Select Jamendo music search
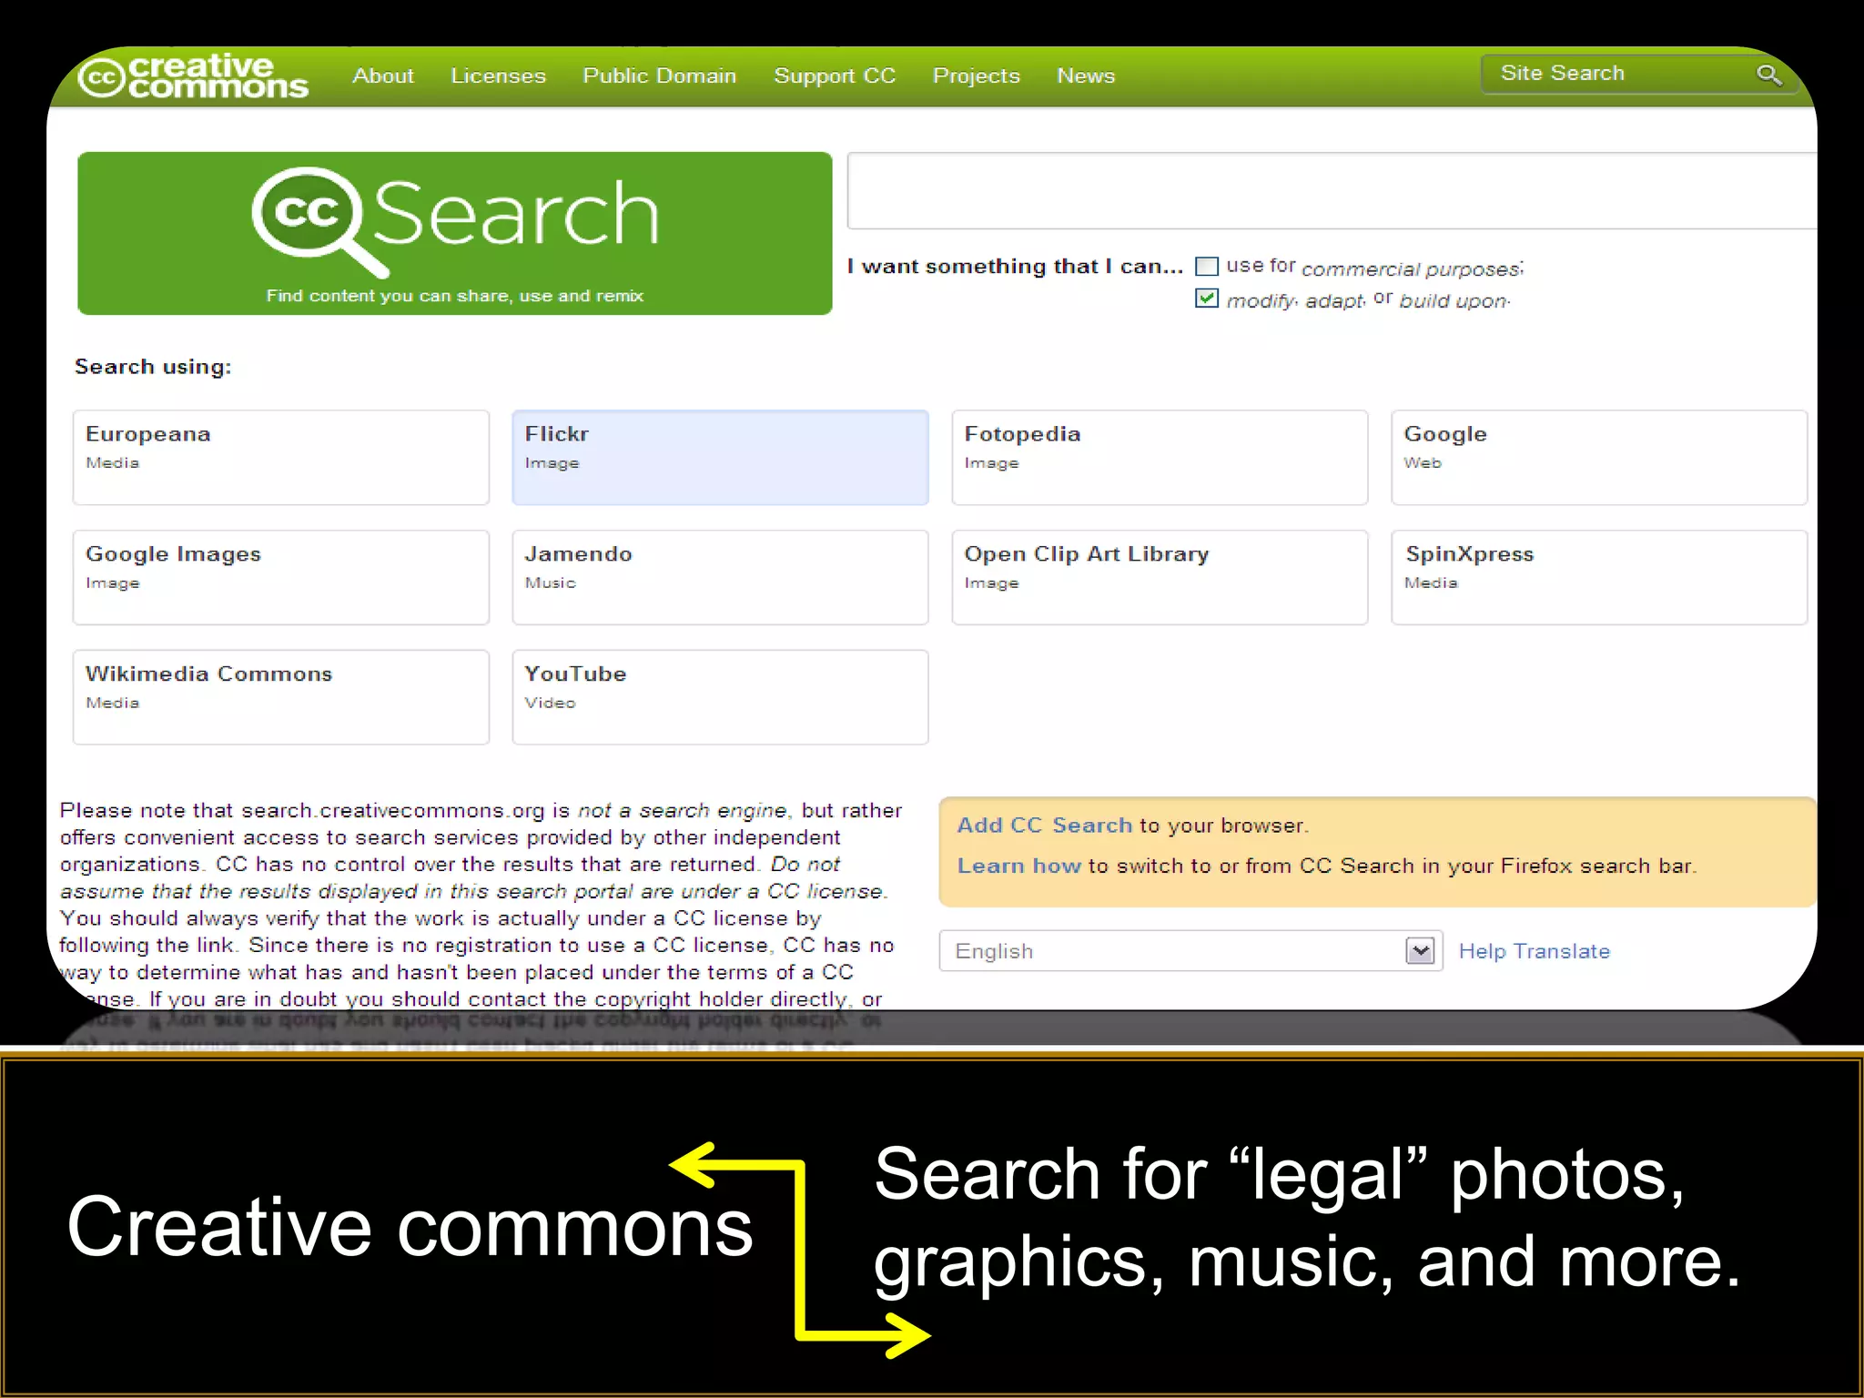 pos(720,577)
